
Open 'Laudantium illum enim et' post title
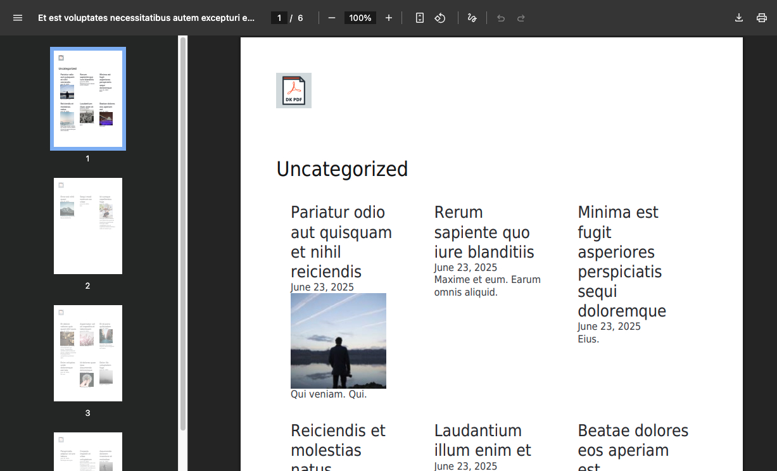tap(483, 441)
